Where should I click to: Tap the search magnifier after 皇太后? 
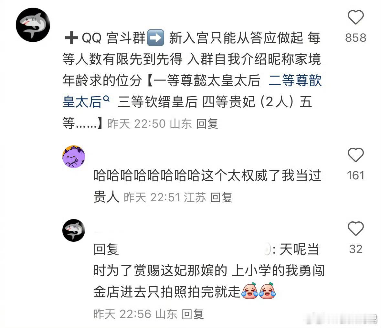click(x=106, y=98)
